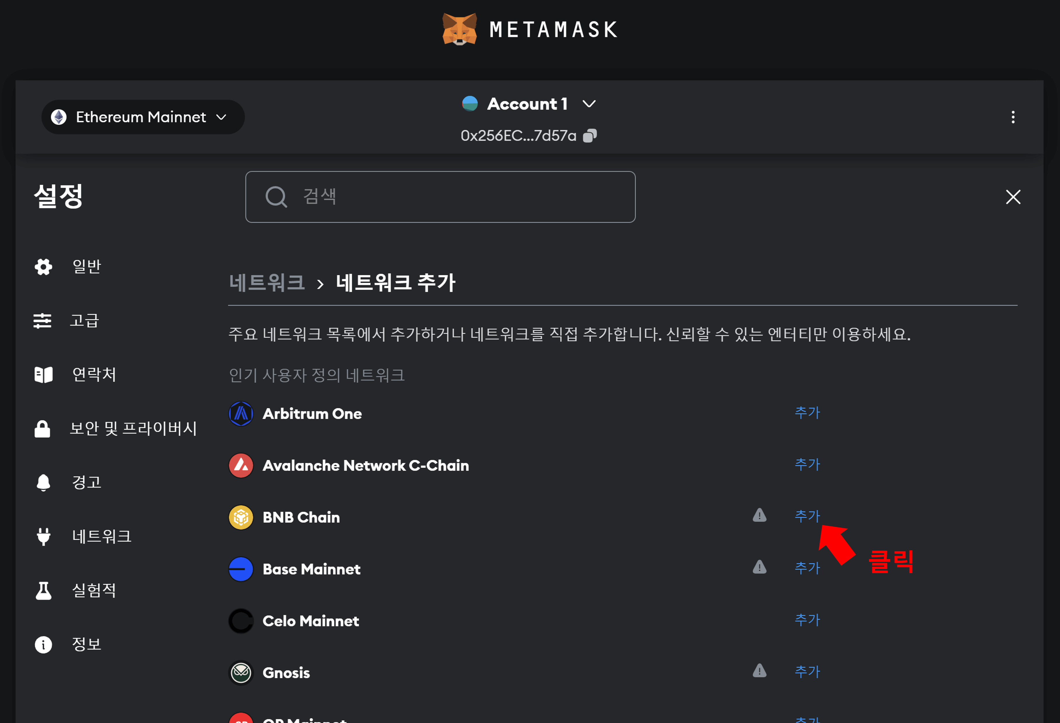Click the Arbitrum One network logo
Image resolution: width=1060 pixels, height=723 pixels.
pos(240,413)
